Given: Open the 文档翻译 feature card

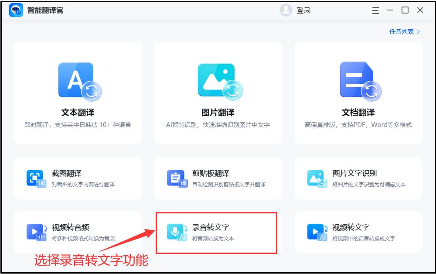Looking at the screenshot, I should tap(358, 92).
